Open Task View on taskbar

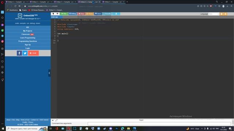coord(51,128)
